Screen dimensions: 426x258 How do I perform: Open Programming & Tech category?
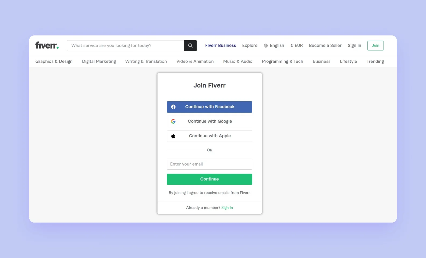(x=282, y=61)
